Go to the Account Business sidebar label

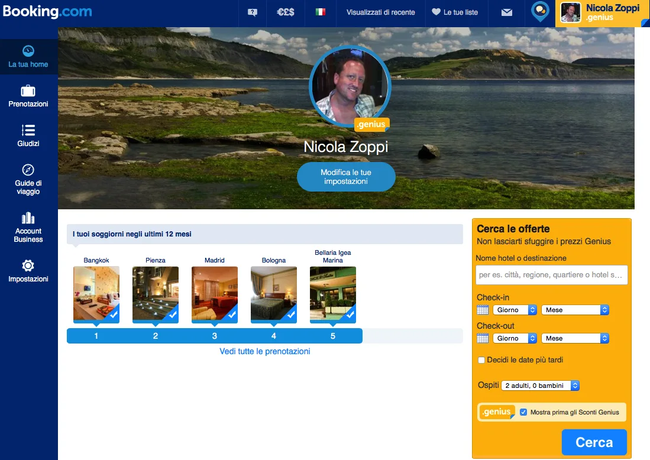[x=28, y=235]
